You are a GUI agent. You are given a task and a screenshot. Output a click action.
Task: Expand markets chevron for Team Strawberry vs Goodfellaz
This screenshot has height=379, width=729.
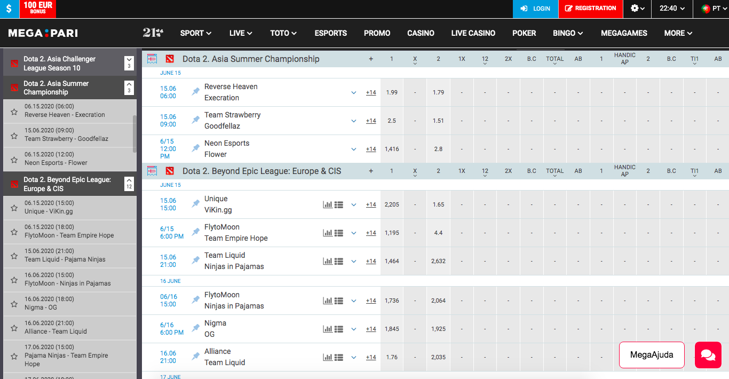[x=353, y=121]
